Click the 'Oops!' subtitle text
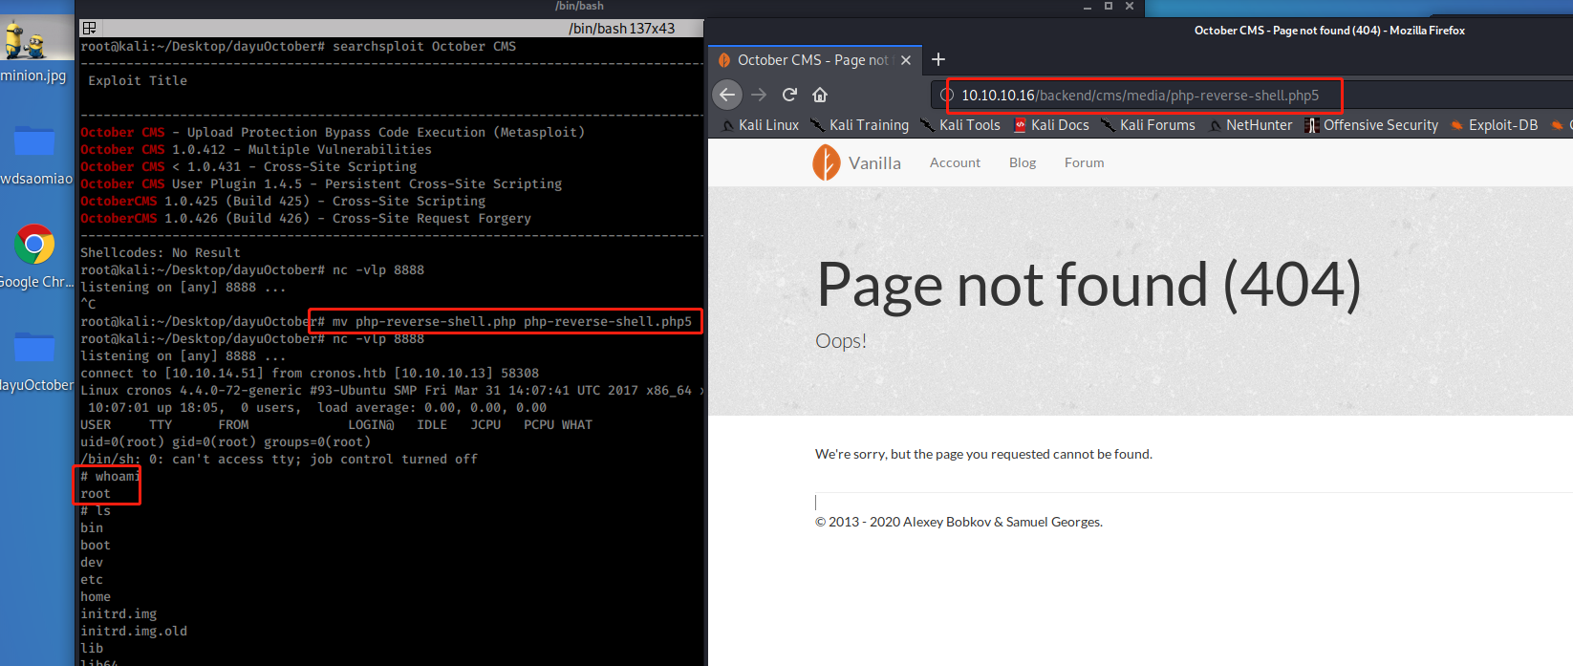 pos(841,341)
